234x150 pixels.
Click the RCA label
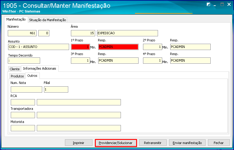pos(14,96)
